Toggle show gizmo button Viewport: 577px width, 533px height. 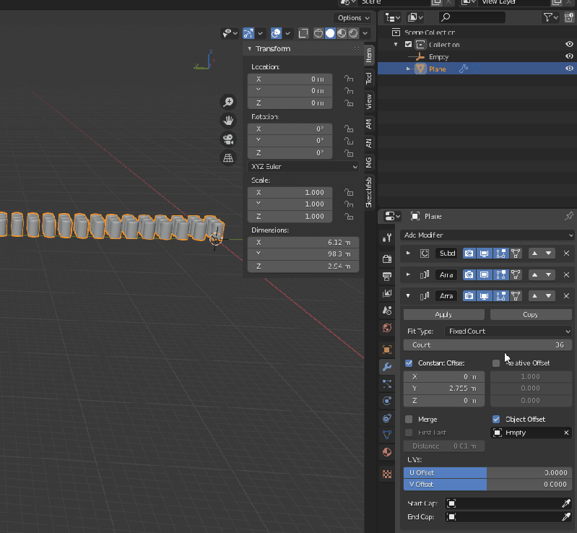248,33
